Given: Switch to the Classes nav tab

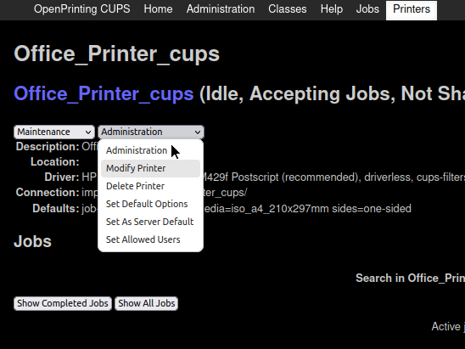Looking at the screenshot, I should (x=288, y=9).
